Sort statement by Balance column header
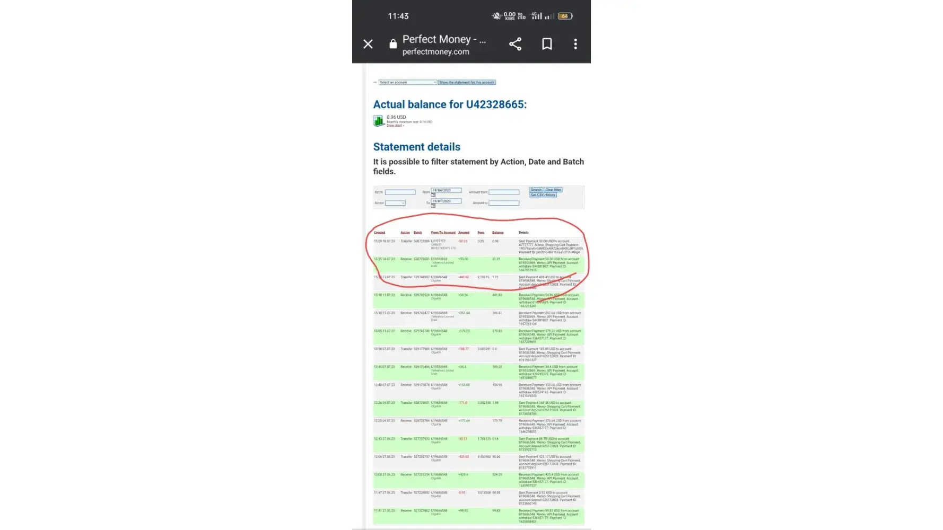Image resolution: width=943 pixels, height=530 pixels. (x=497, y=233)
